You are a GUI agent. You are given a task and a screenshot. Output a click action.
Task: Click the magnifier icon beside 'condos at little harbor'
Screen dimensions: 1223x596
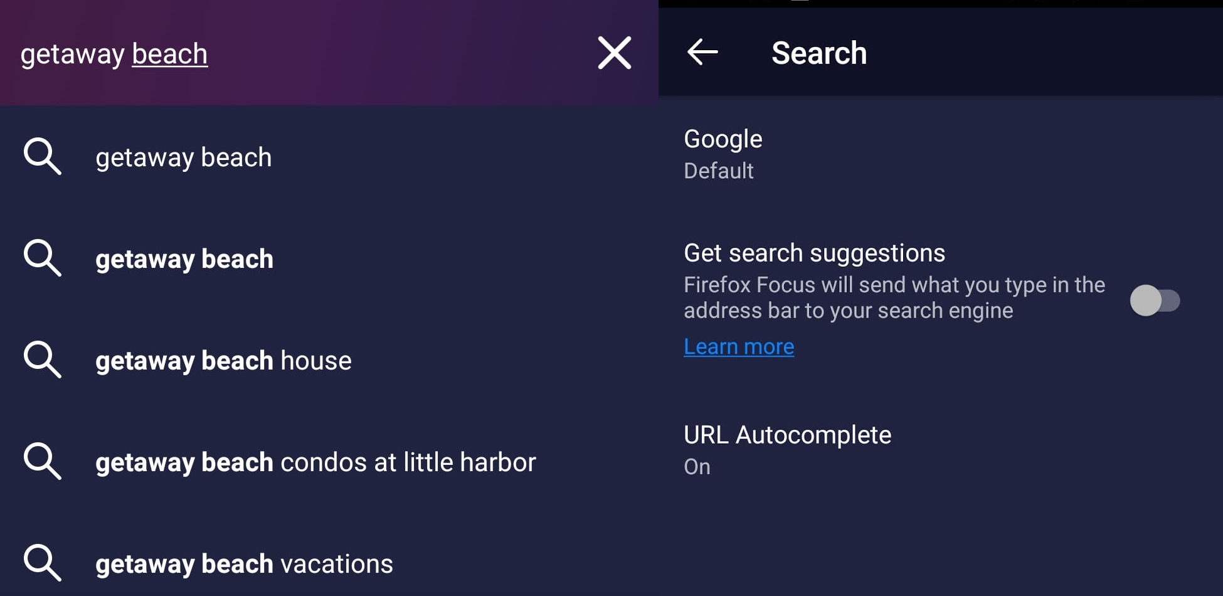coord(43,461)
